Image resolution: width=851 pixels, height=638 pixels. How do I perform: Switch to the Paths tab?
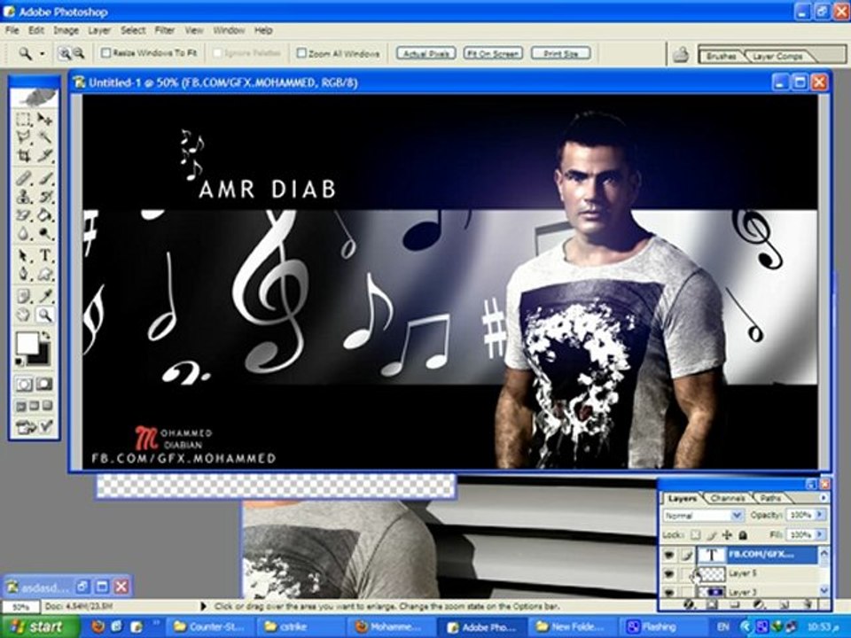pyautogui.click(x=770, y=497)
